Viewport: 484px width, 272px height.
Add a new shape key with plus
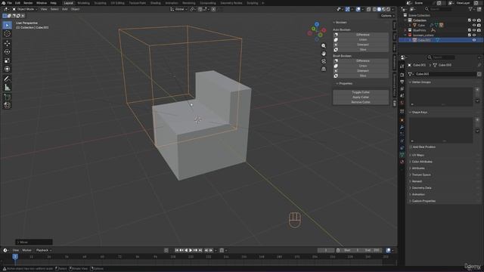pyautogui.click(x=477, y=119)
